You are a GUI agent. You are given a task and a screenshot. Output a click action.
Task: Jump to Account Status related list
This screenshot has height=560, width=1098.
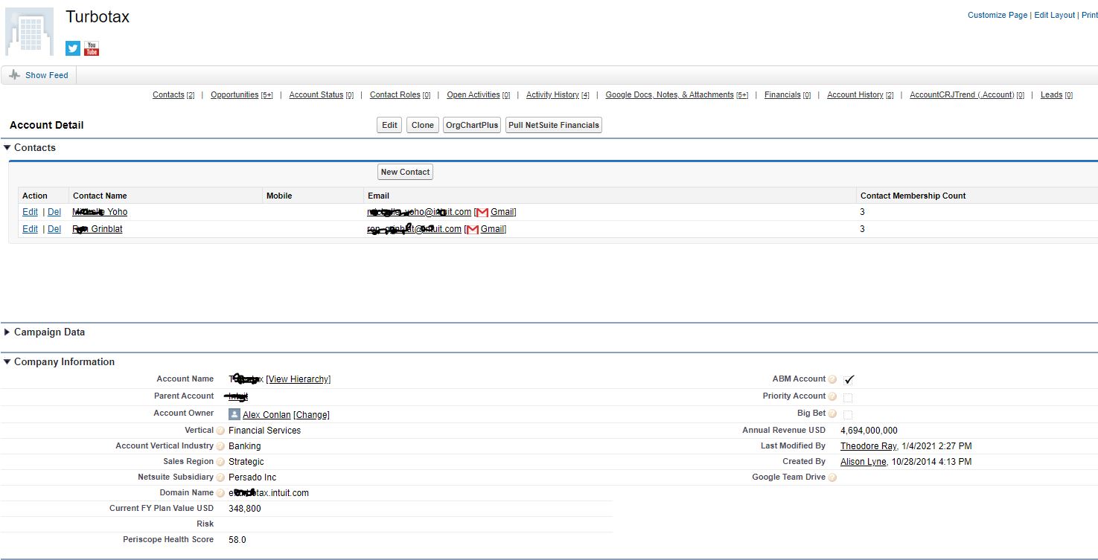[322, 94]
